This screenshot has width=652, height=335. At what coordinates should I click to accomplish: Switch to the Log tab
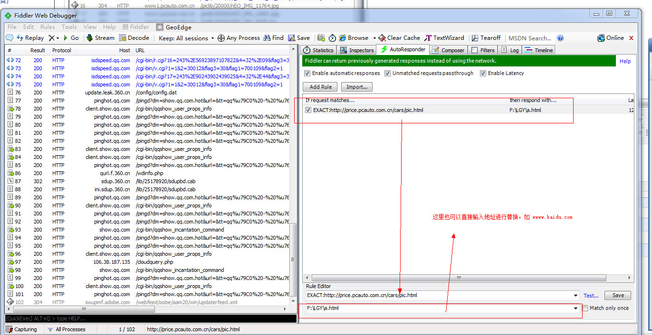(510, 50)
